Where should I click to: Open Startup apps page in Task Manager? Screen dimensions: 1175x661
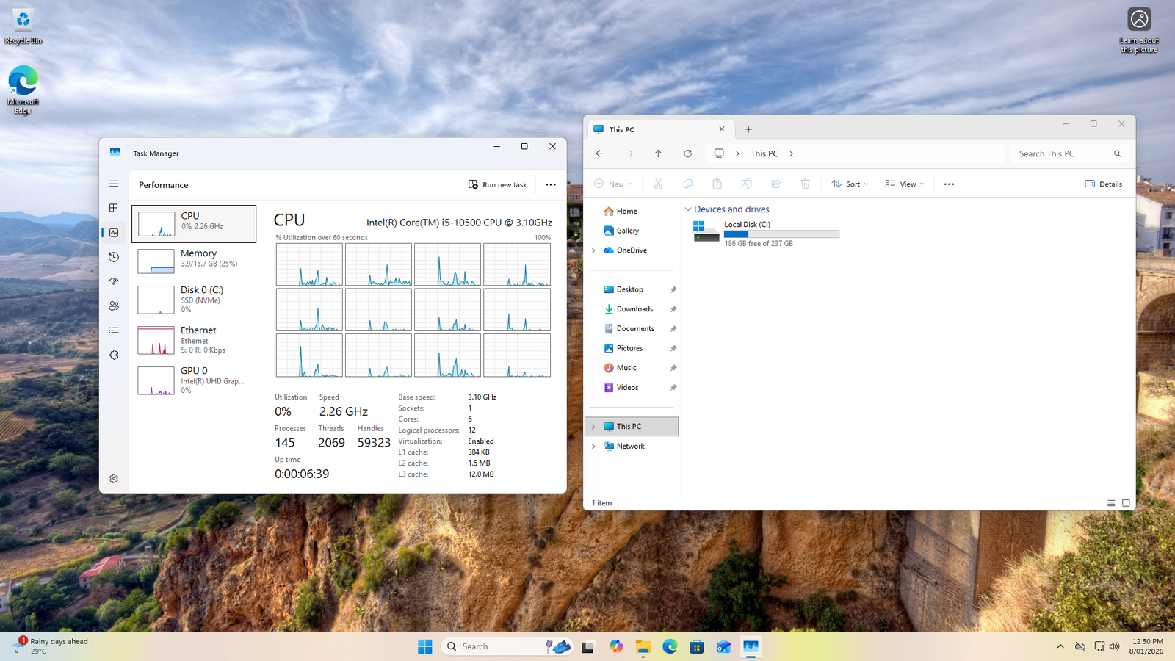coord(114,281)
